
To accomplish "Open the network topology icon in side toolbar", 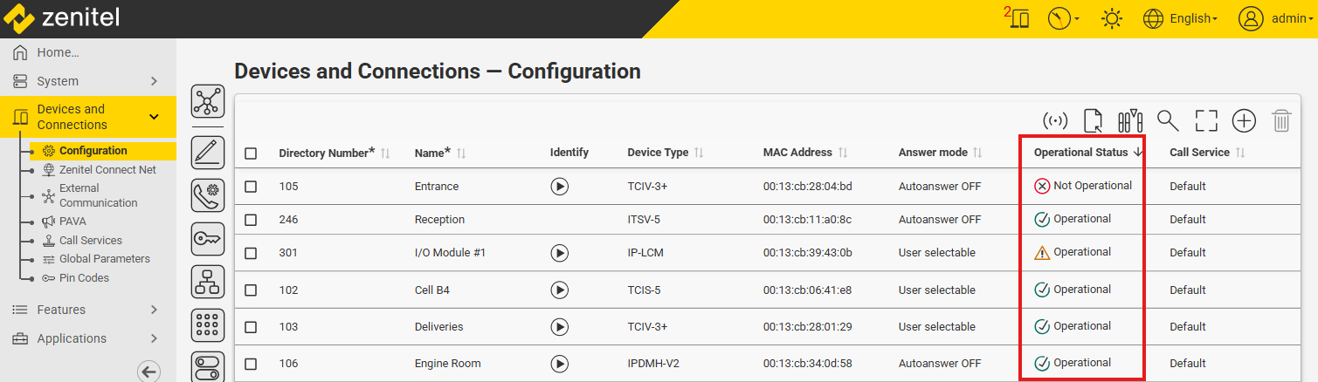I will coord(207,103).
